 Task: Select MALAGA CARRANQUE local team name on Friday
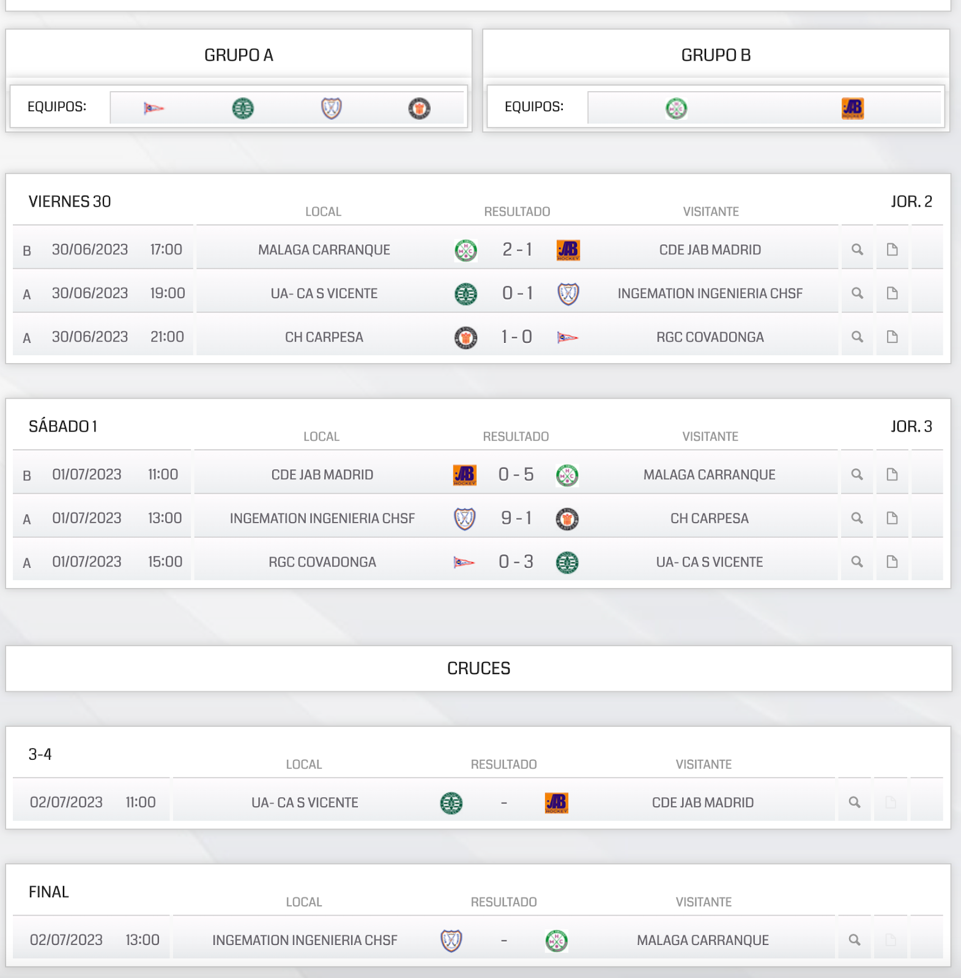click(324, 250)
